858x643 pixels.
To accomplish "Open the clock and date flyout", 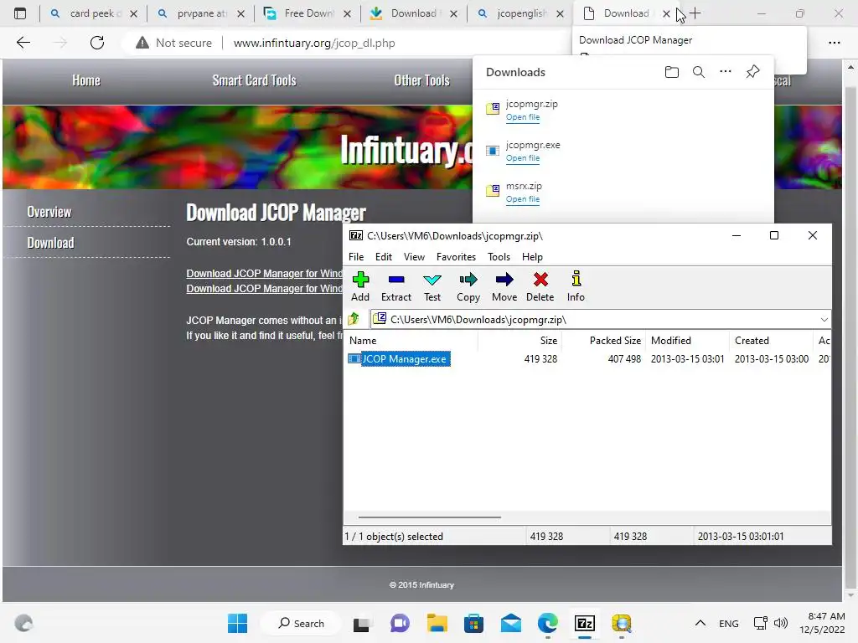I will [x=822, y=623].
